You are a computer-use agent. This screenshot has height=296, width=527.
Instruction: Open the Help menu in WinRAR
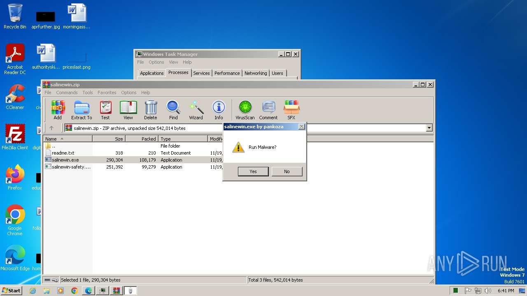click(146, 92)
